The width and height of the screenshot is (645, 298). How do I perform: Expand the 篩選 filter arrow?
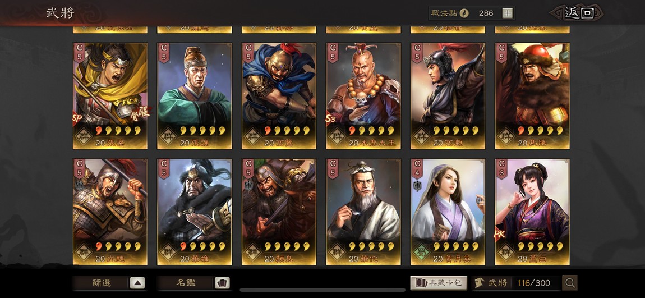click(x=137, y=283)
